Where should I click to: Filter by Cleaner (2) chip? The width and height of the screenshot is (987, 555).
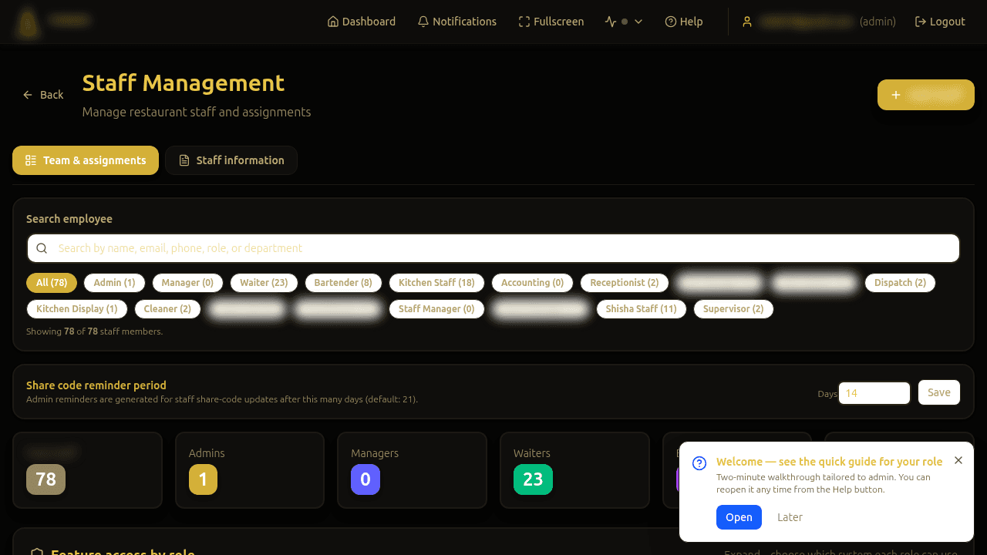click(167, 309)
